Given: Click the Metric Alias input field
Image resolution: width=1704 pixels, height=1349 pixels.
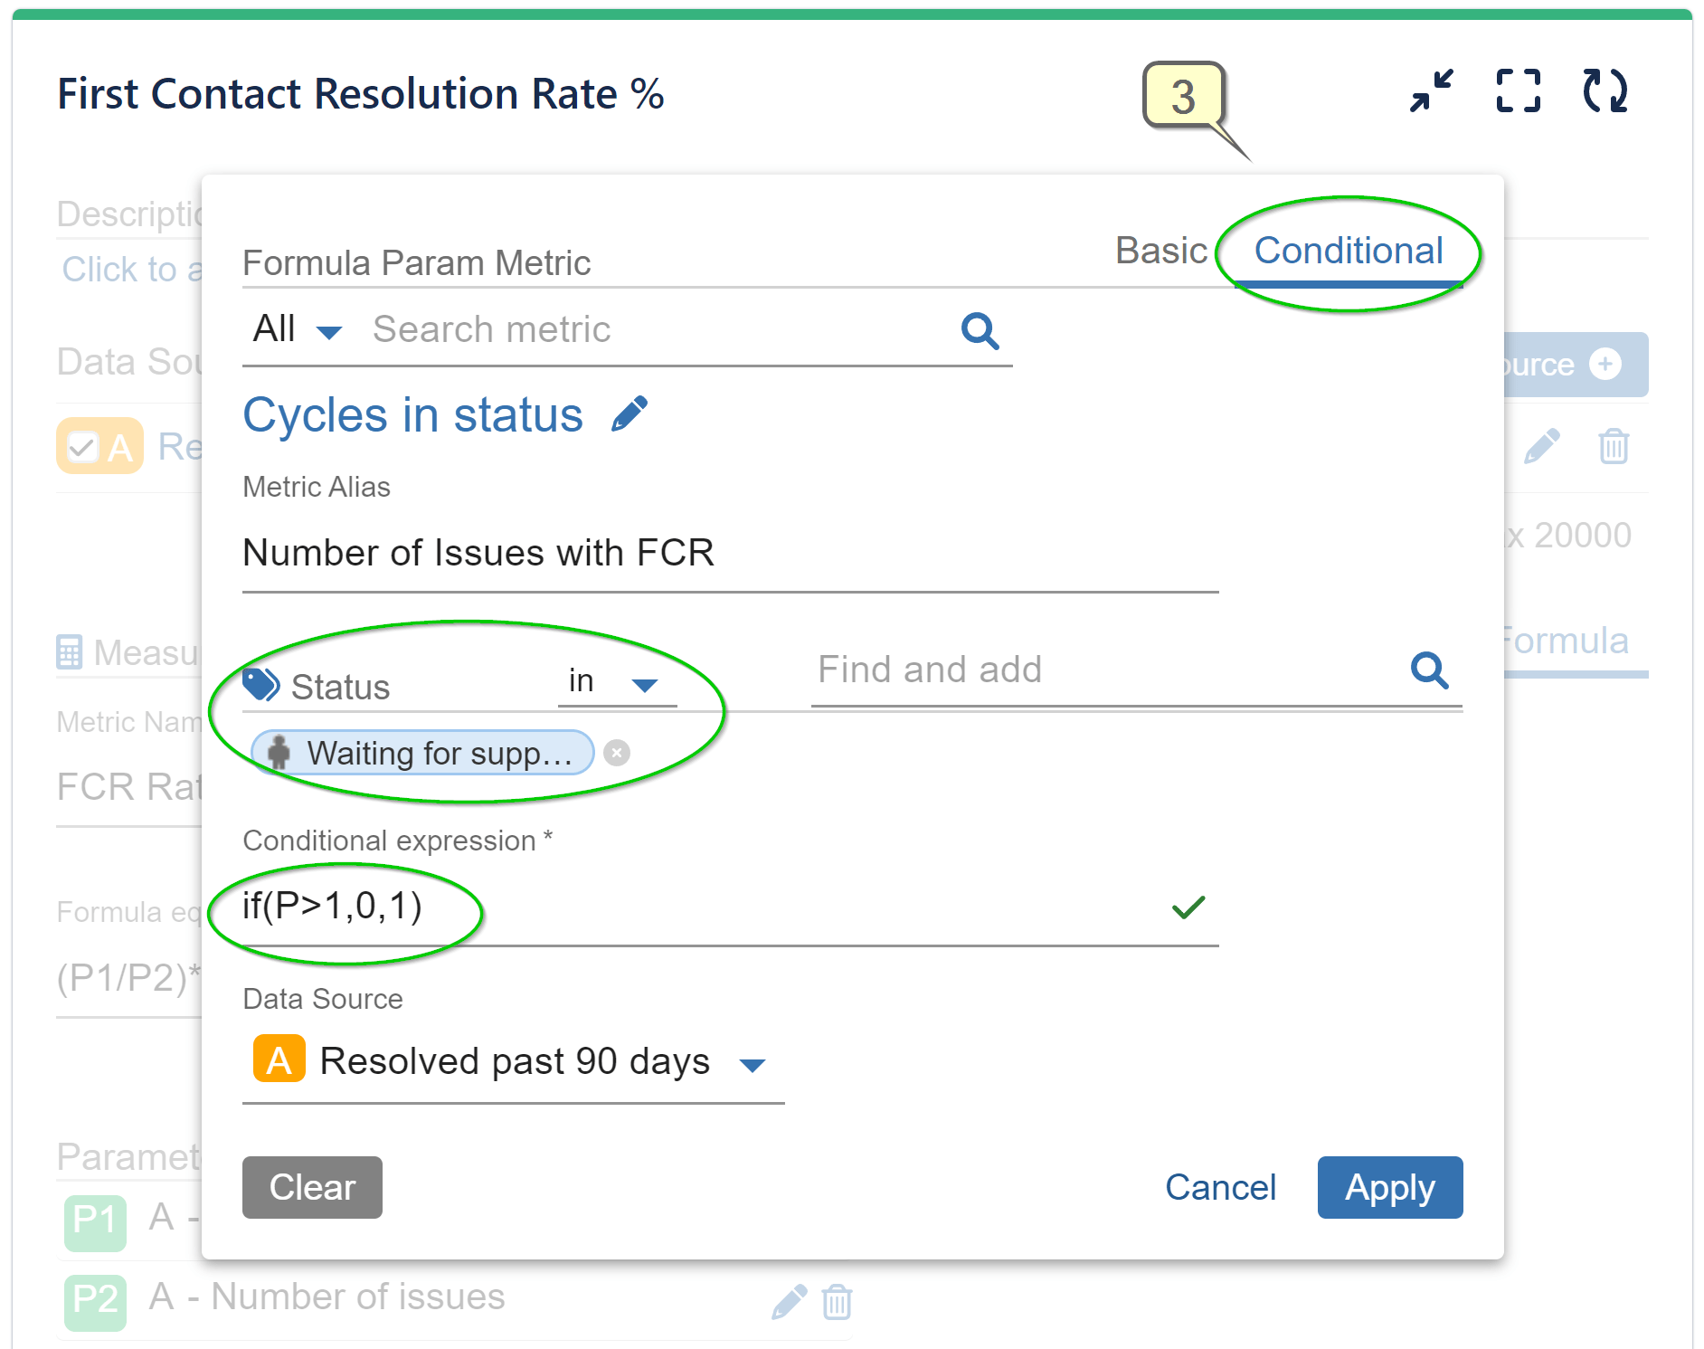Looking at the screenshot, I should (724, 554).
